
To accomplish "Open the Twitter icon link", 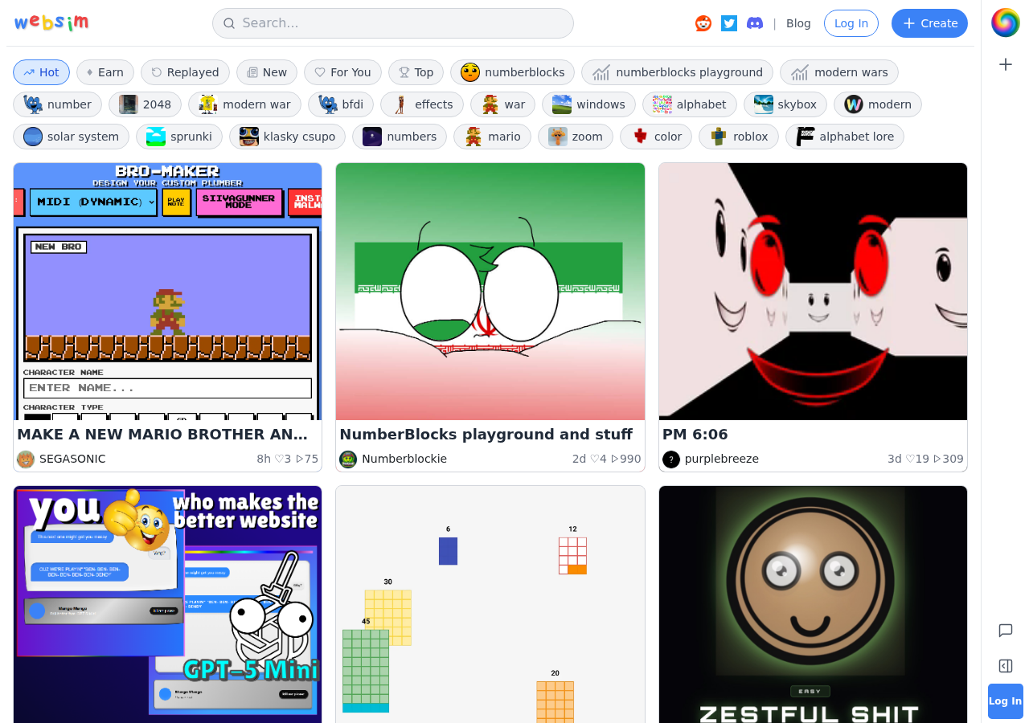I will 729,23.
